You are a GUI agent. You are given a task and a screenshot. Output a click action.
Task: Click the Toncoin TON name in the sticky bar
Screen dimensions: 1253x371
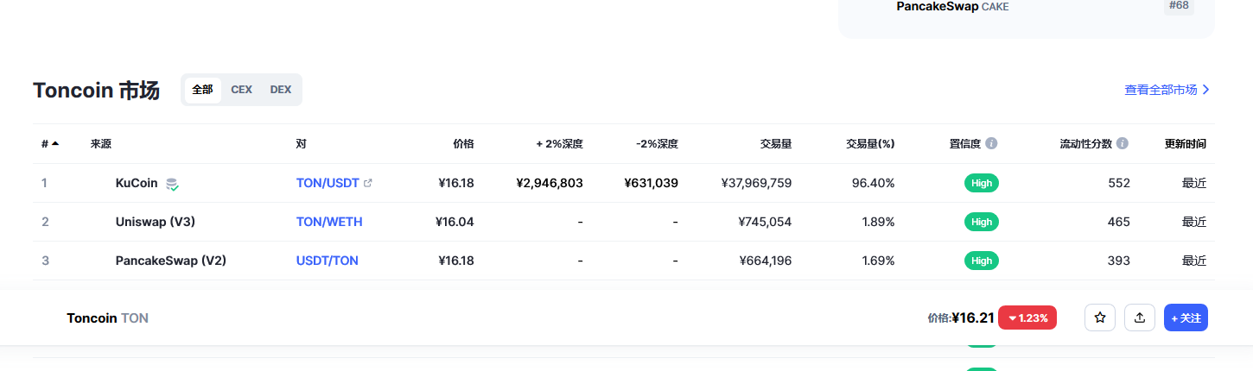[107, 318]
